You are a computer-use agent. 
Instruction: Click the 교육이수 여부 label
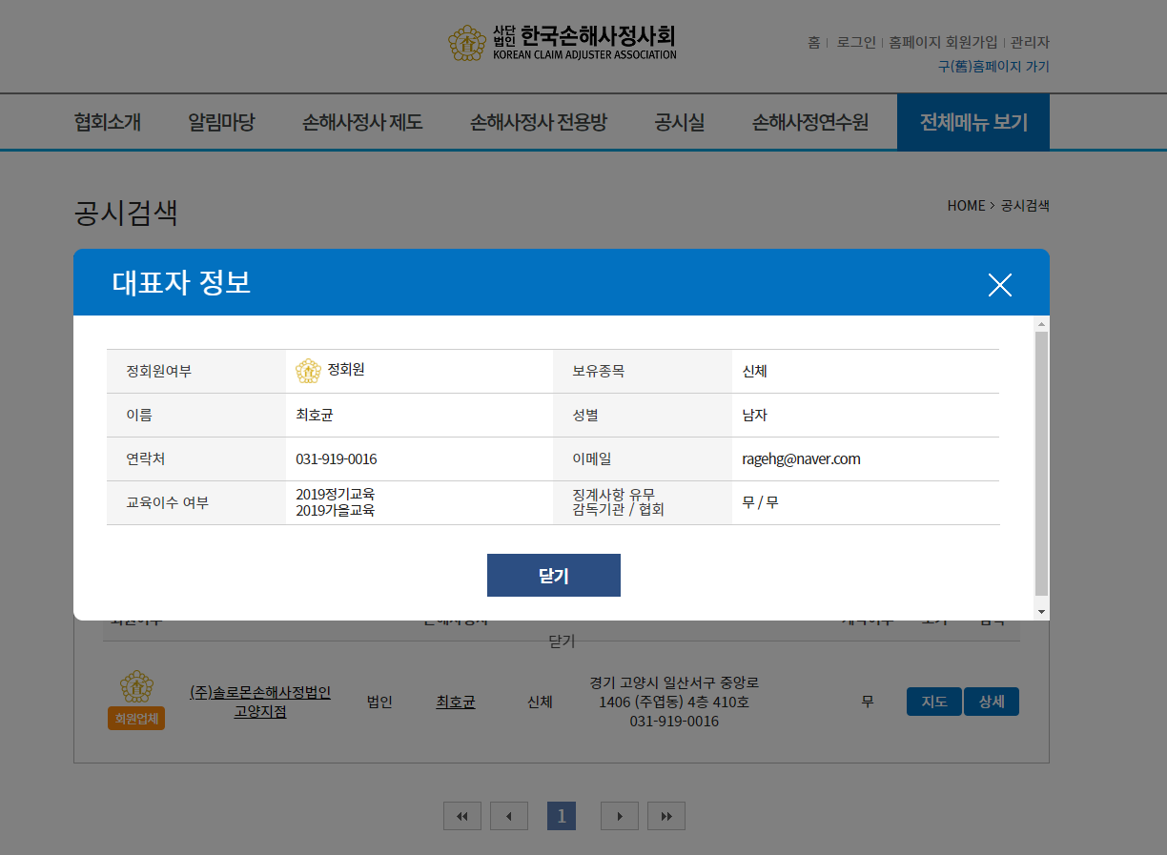tap(167, 502)
